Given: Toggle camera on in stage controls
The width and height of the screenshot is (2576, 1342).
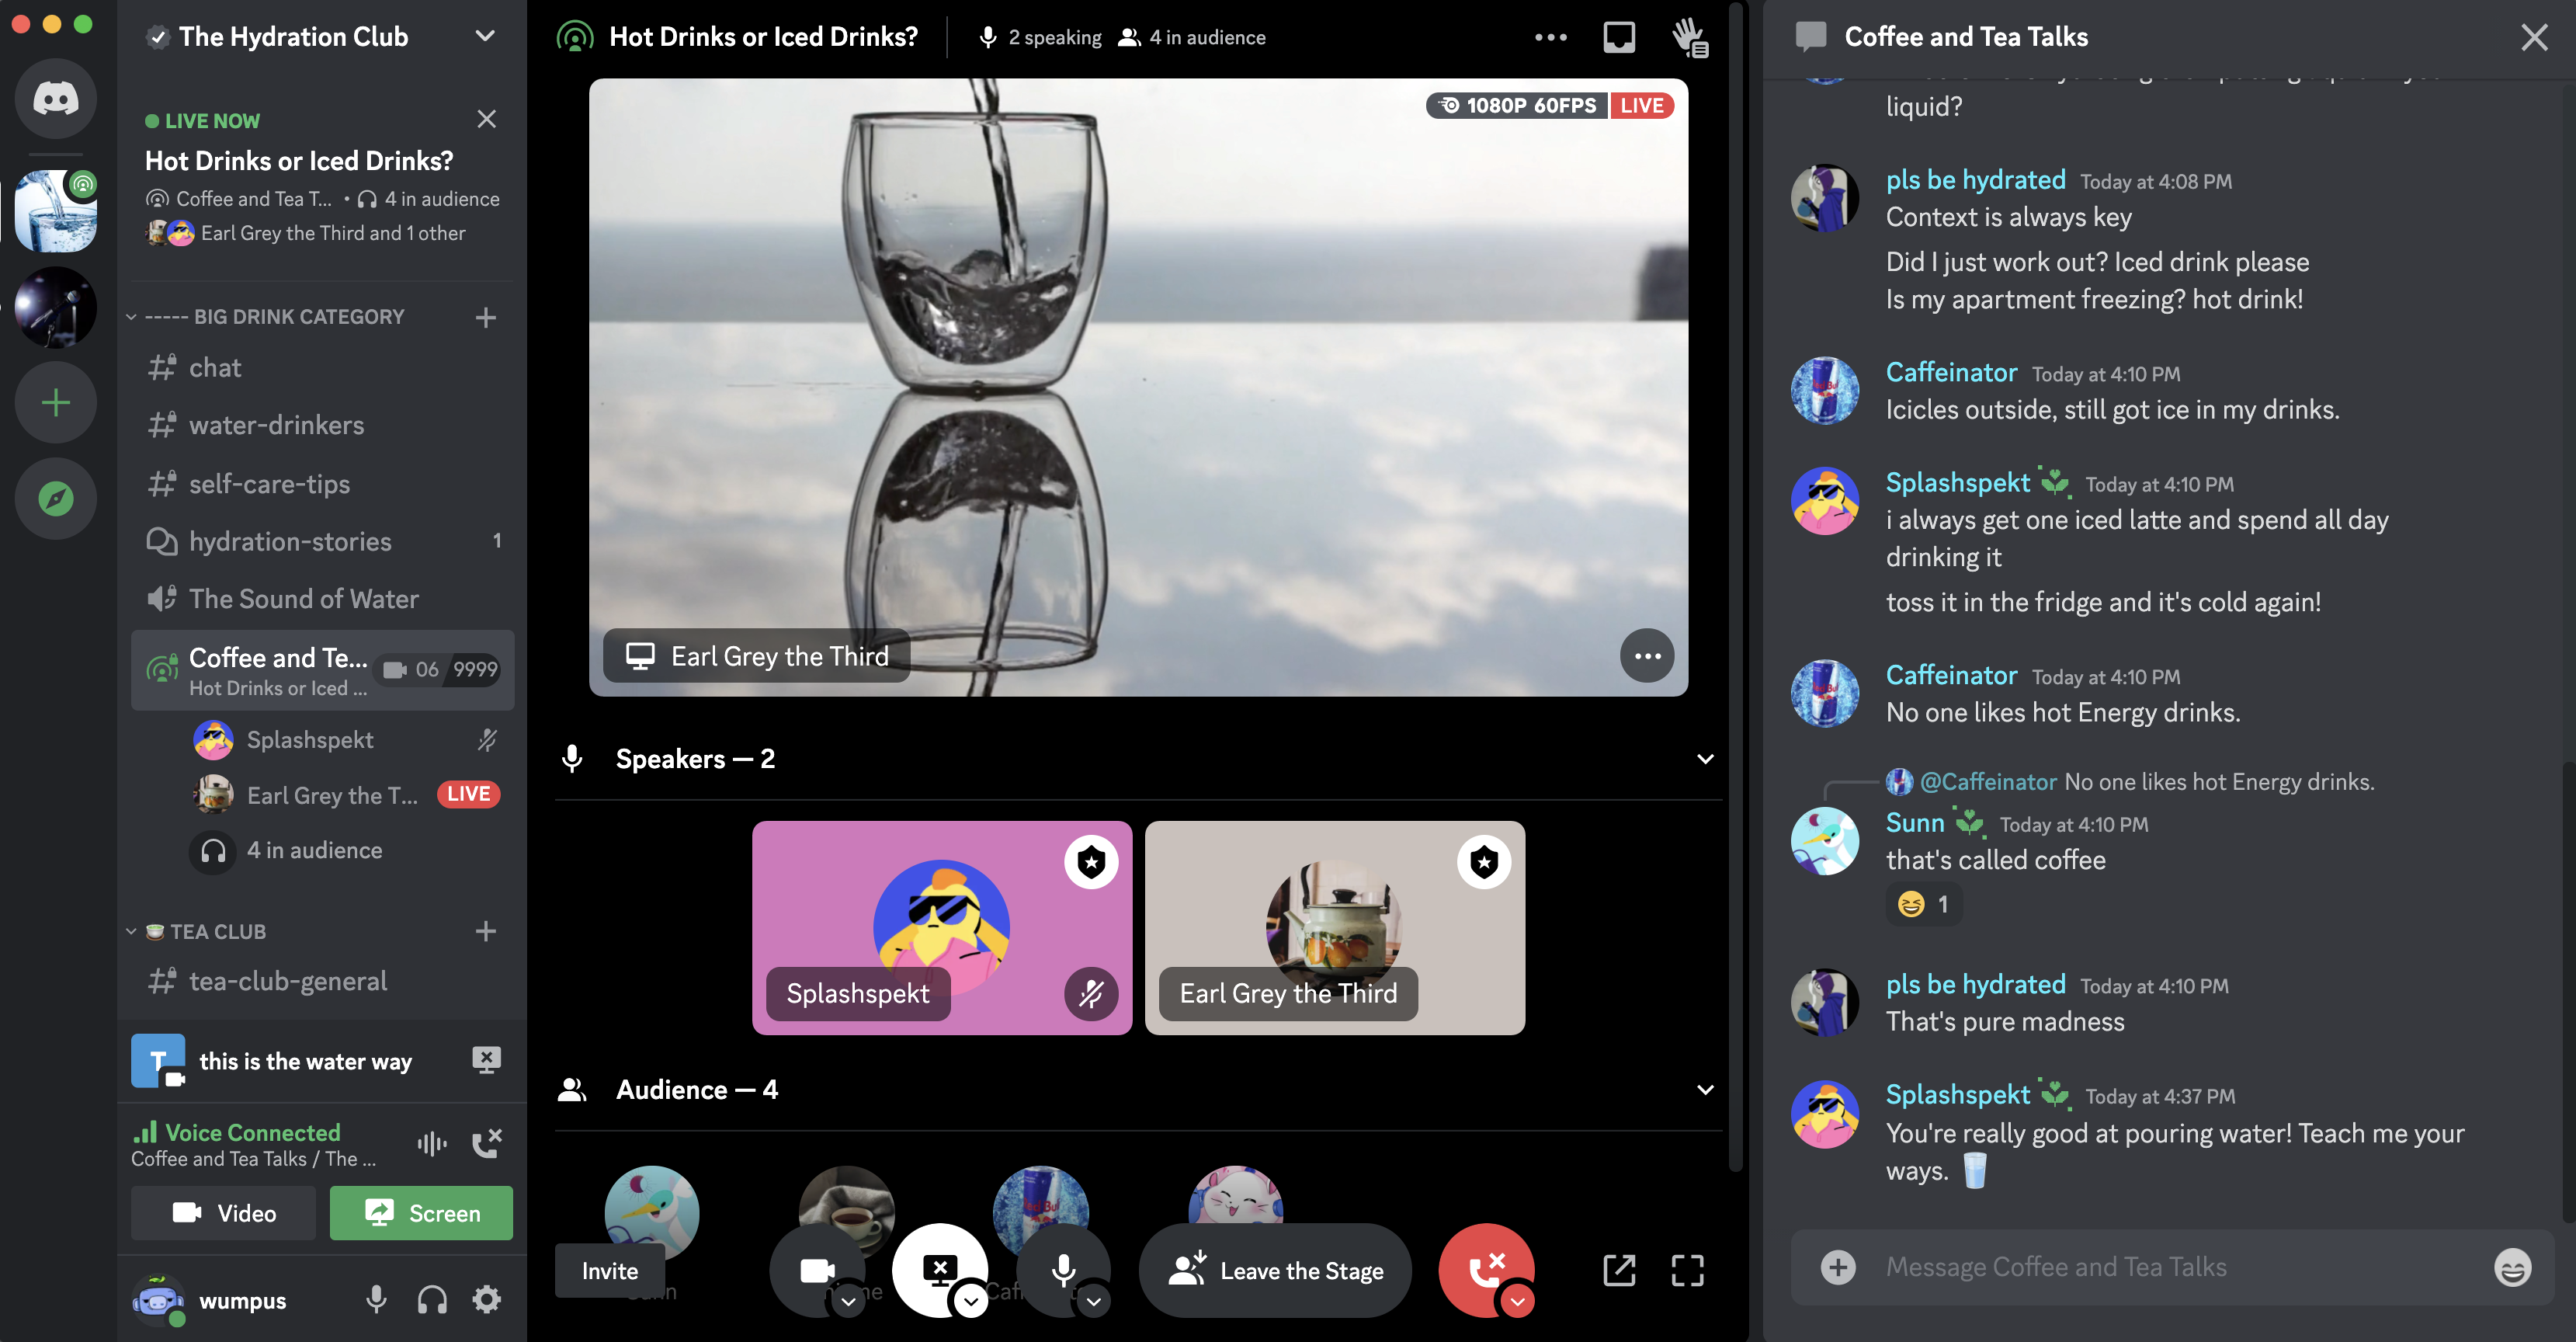Looking at the screenshot, I should click(x=817, y=1270).
